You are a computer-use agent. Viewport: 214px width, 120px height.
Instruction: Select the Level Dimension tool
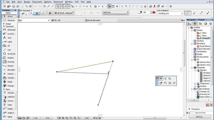(9, 34)
